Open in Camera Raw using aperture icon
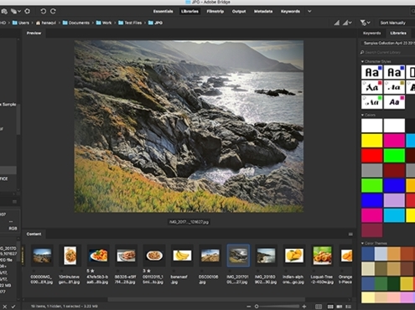This screenshot has width=415, height=310. pos(28,12)
